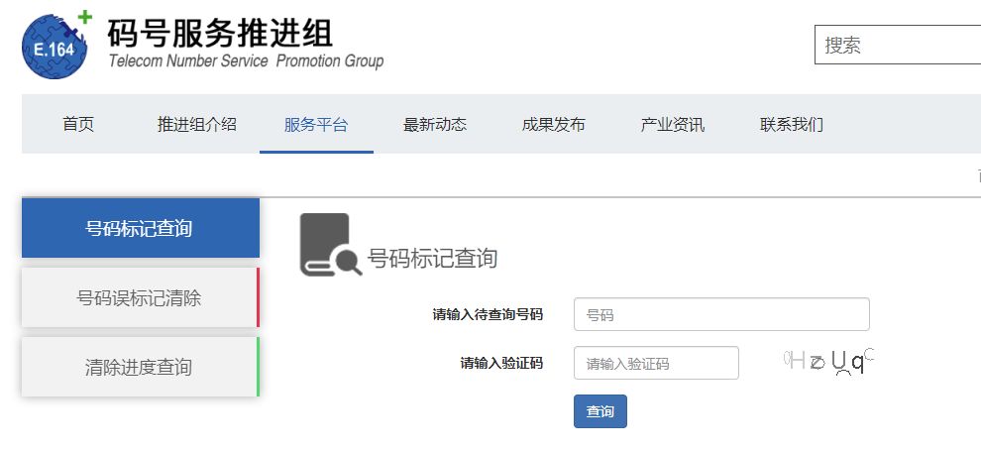The height and width of the screenshot is (452, 981).
Task: Click the Telecom Number Service Promotion Group subtitle
Action: [246, 61]
